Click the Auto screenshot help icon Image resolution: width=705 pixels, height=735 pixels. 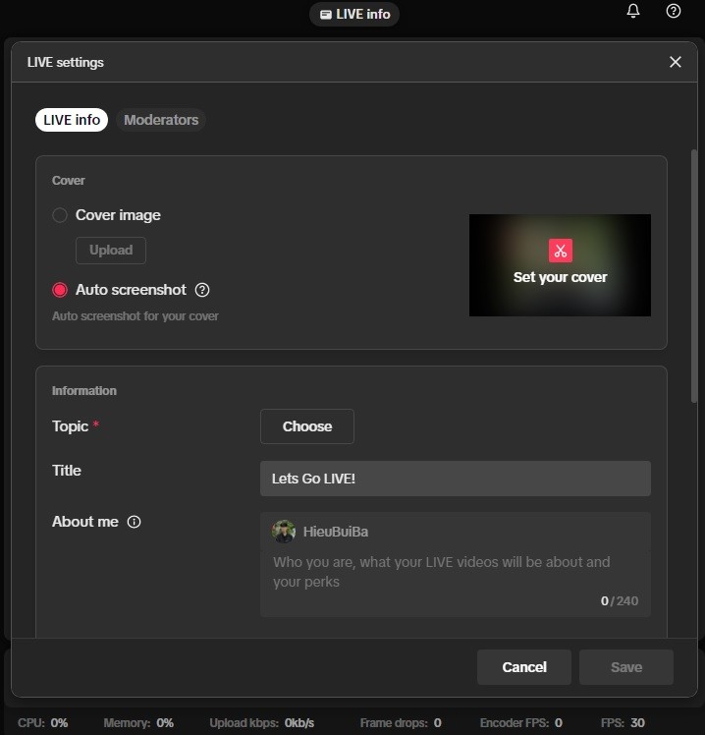click(202, 290)
